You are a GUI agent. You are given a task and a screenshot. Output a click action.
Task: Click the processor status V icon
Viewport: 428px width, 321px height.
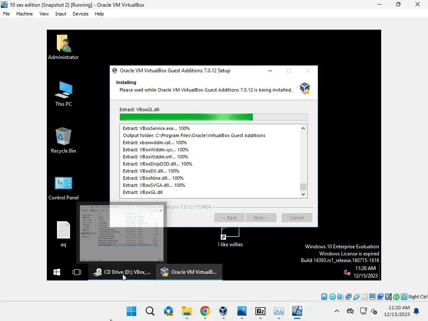click(x=388, y=296)
